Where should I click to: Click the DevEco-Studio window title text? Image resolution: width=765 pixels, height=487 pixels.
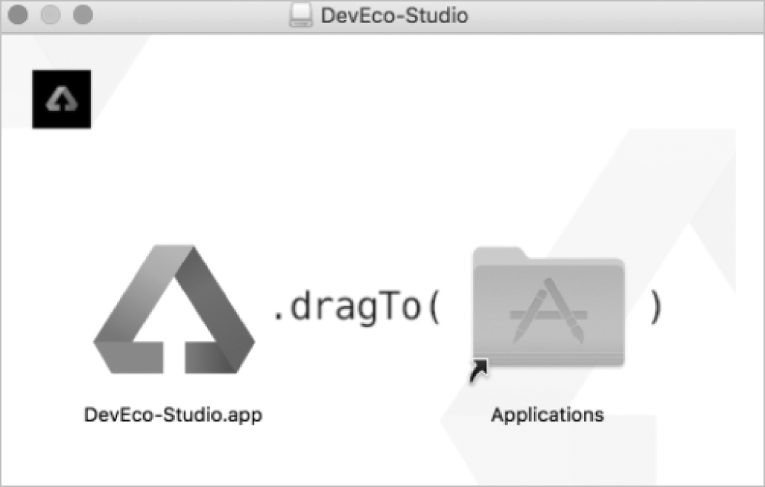(x=394, y=16)
